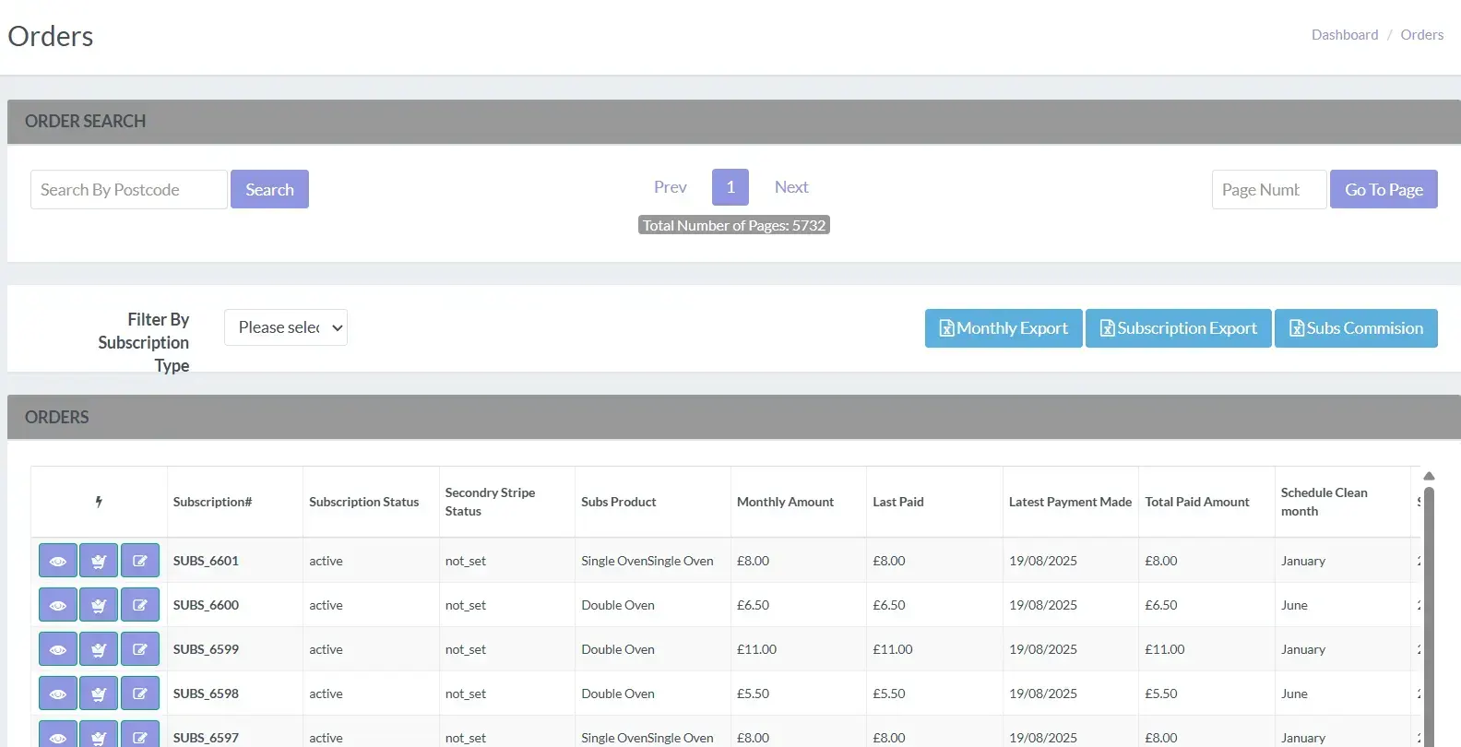Edit subscription SUBS_6600 with the pencil icon

click(140, 605)
